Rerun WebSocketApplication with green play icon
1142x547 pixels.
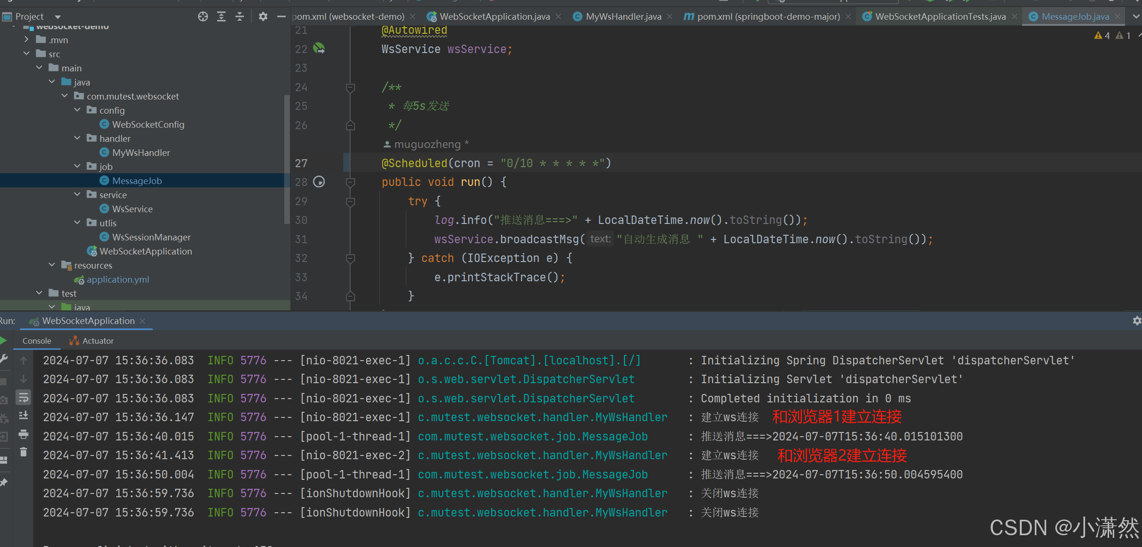pos(3,340)
